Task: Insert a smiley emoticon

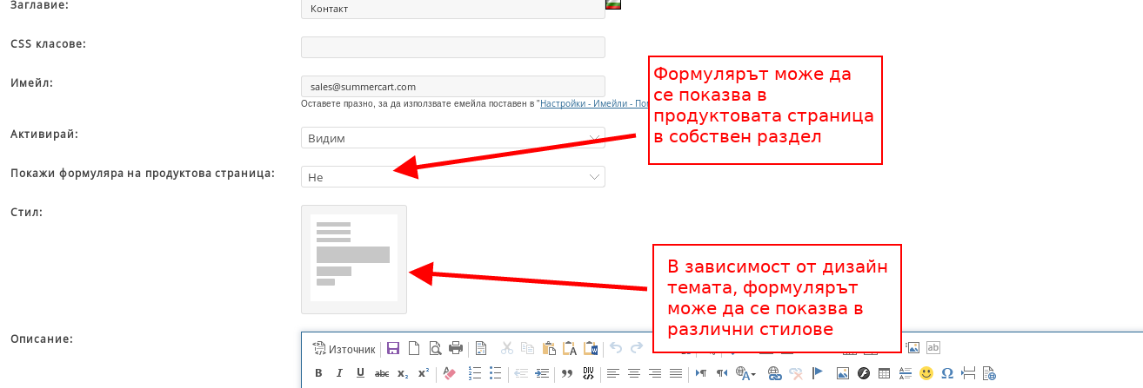Action: (x=926, y=373)
